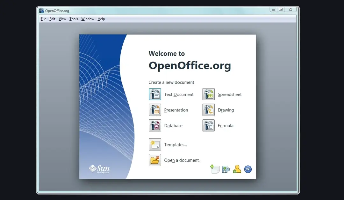Click the Drawing icon
The image size is (344, 200).
(208, 110)
